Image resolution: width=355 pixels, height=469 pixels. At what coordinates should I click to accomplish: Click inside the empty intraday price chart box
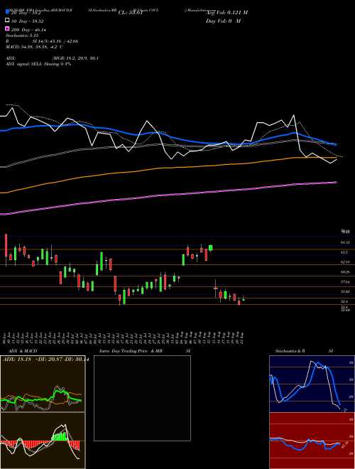click(142, 398)
